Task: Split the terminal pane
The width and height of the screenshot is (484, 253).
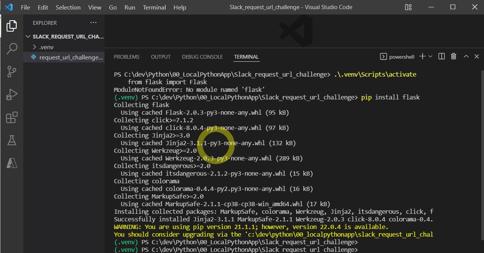Action: click(442, 56)
